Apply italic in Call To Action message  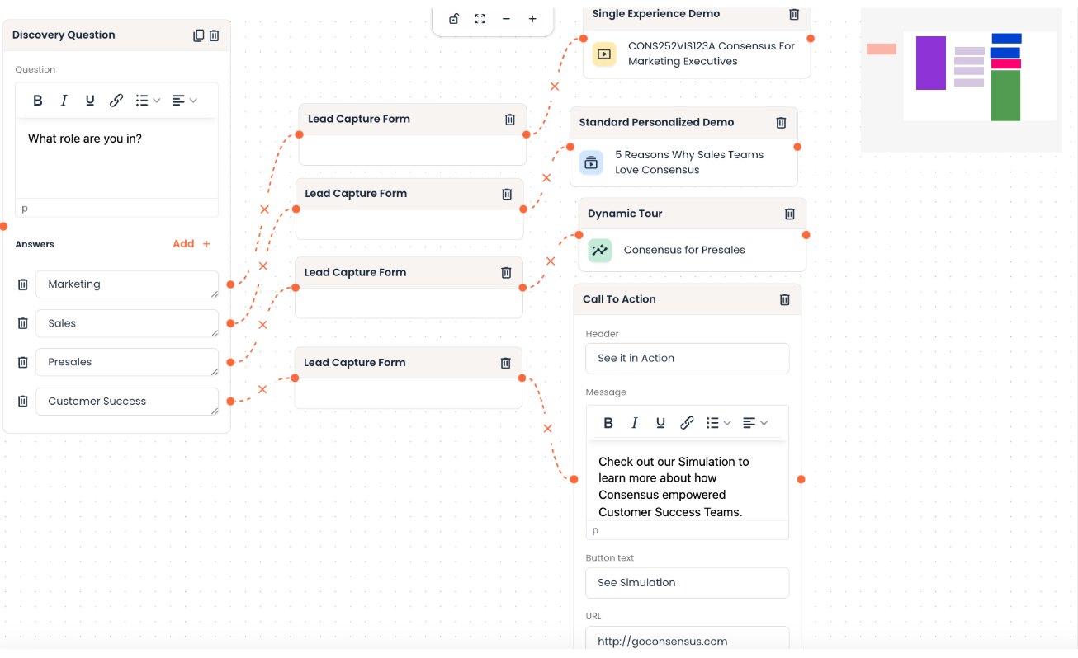click(x=634, y=423)
